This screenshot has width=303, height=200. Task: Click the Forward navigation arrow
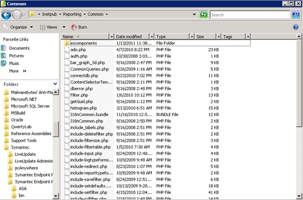coord(17,15)
